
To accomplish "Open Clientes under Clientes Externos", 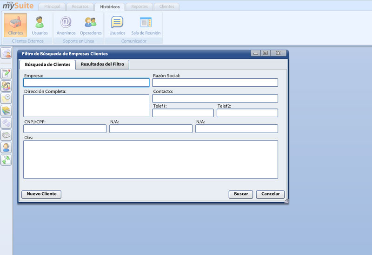I will [x=15, y=25].
